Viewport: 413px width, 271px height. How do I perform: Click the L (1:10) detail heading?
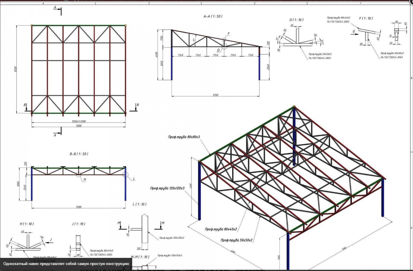point(139,204)
